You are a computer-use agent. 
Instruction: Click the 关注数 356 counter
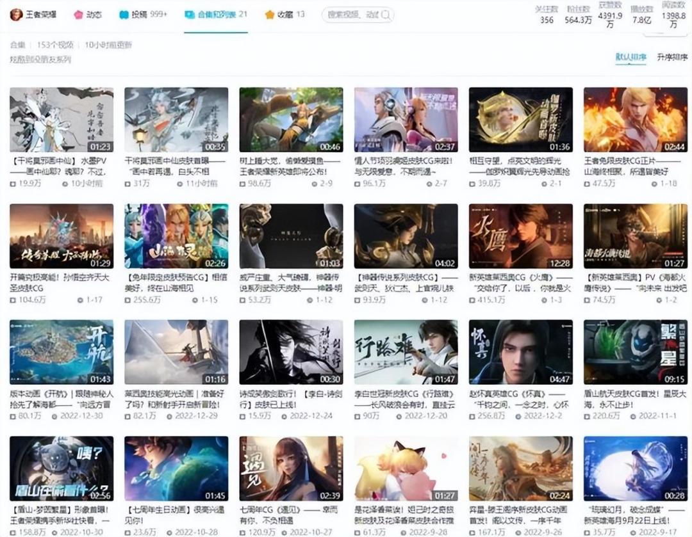[547, 15]
